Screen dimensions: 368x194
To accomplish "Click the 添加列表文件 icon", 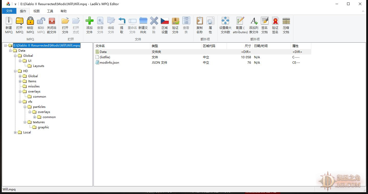I will (x=254, y=21).
